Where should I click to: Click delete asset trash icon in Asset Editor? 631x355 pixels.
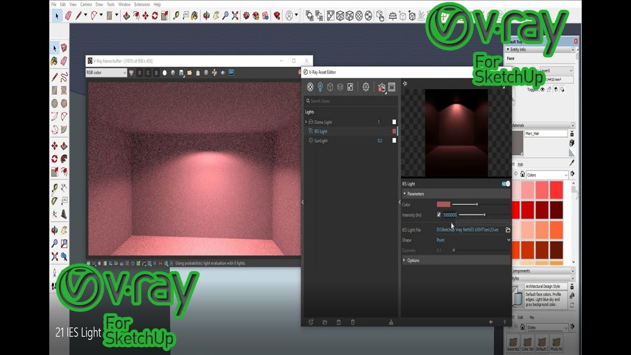[x=352, y=322]
